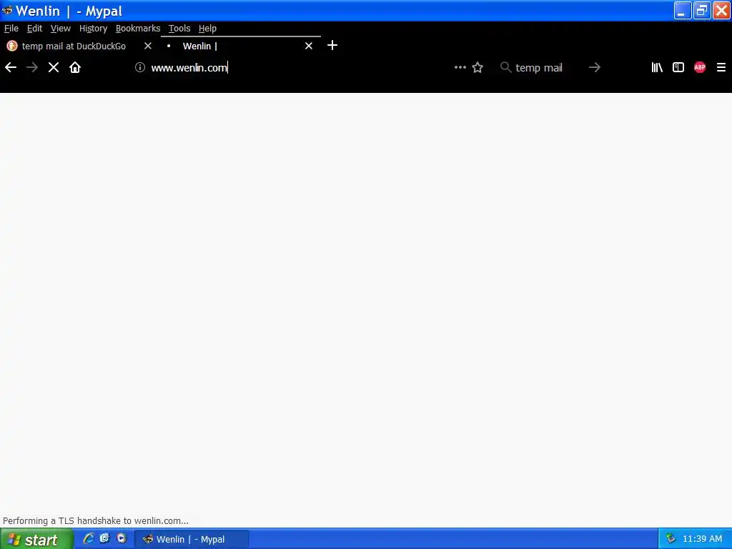Show site information for wenlin.com
Viewport: 732px width, 549px height.
tap(140, 67)
